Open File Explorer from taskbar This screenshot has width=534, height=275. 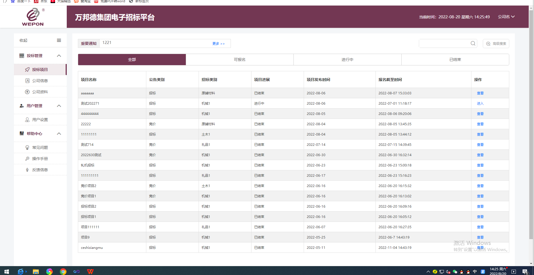36,271
